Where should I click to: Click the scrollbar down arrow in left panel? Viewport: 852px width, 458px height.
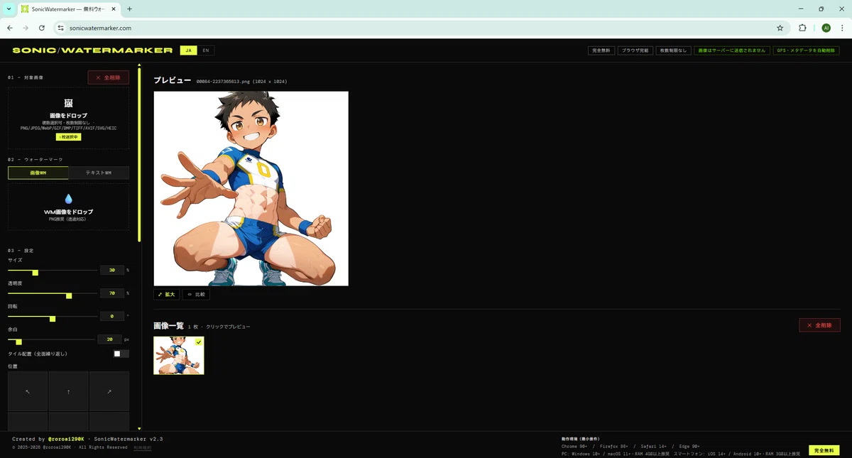pyautogui.click(x=139, y=429)
